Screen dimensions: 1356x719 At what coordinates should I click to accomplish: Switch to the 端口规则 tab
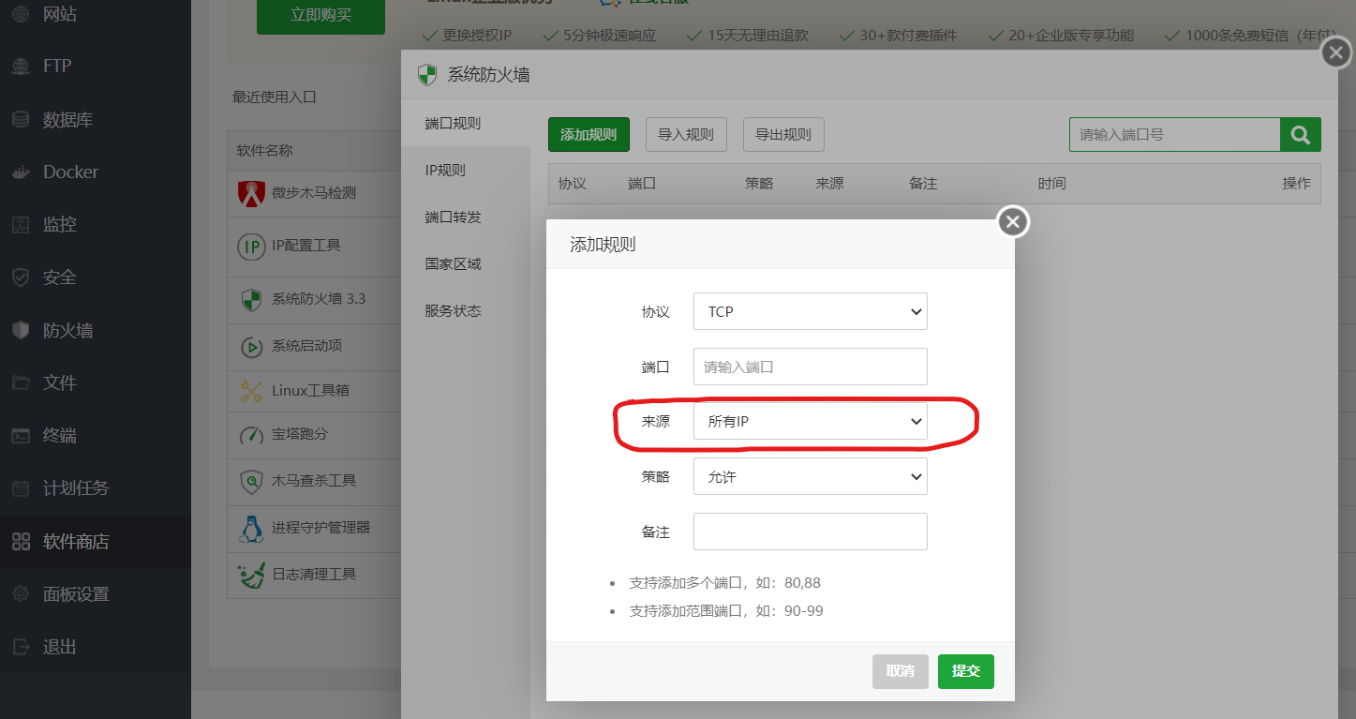coord(466,124)
